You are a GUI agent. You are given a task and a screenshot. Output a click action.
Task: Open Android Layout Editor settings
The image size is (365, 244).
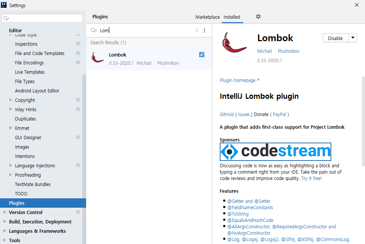click(x=37, y=91)
